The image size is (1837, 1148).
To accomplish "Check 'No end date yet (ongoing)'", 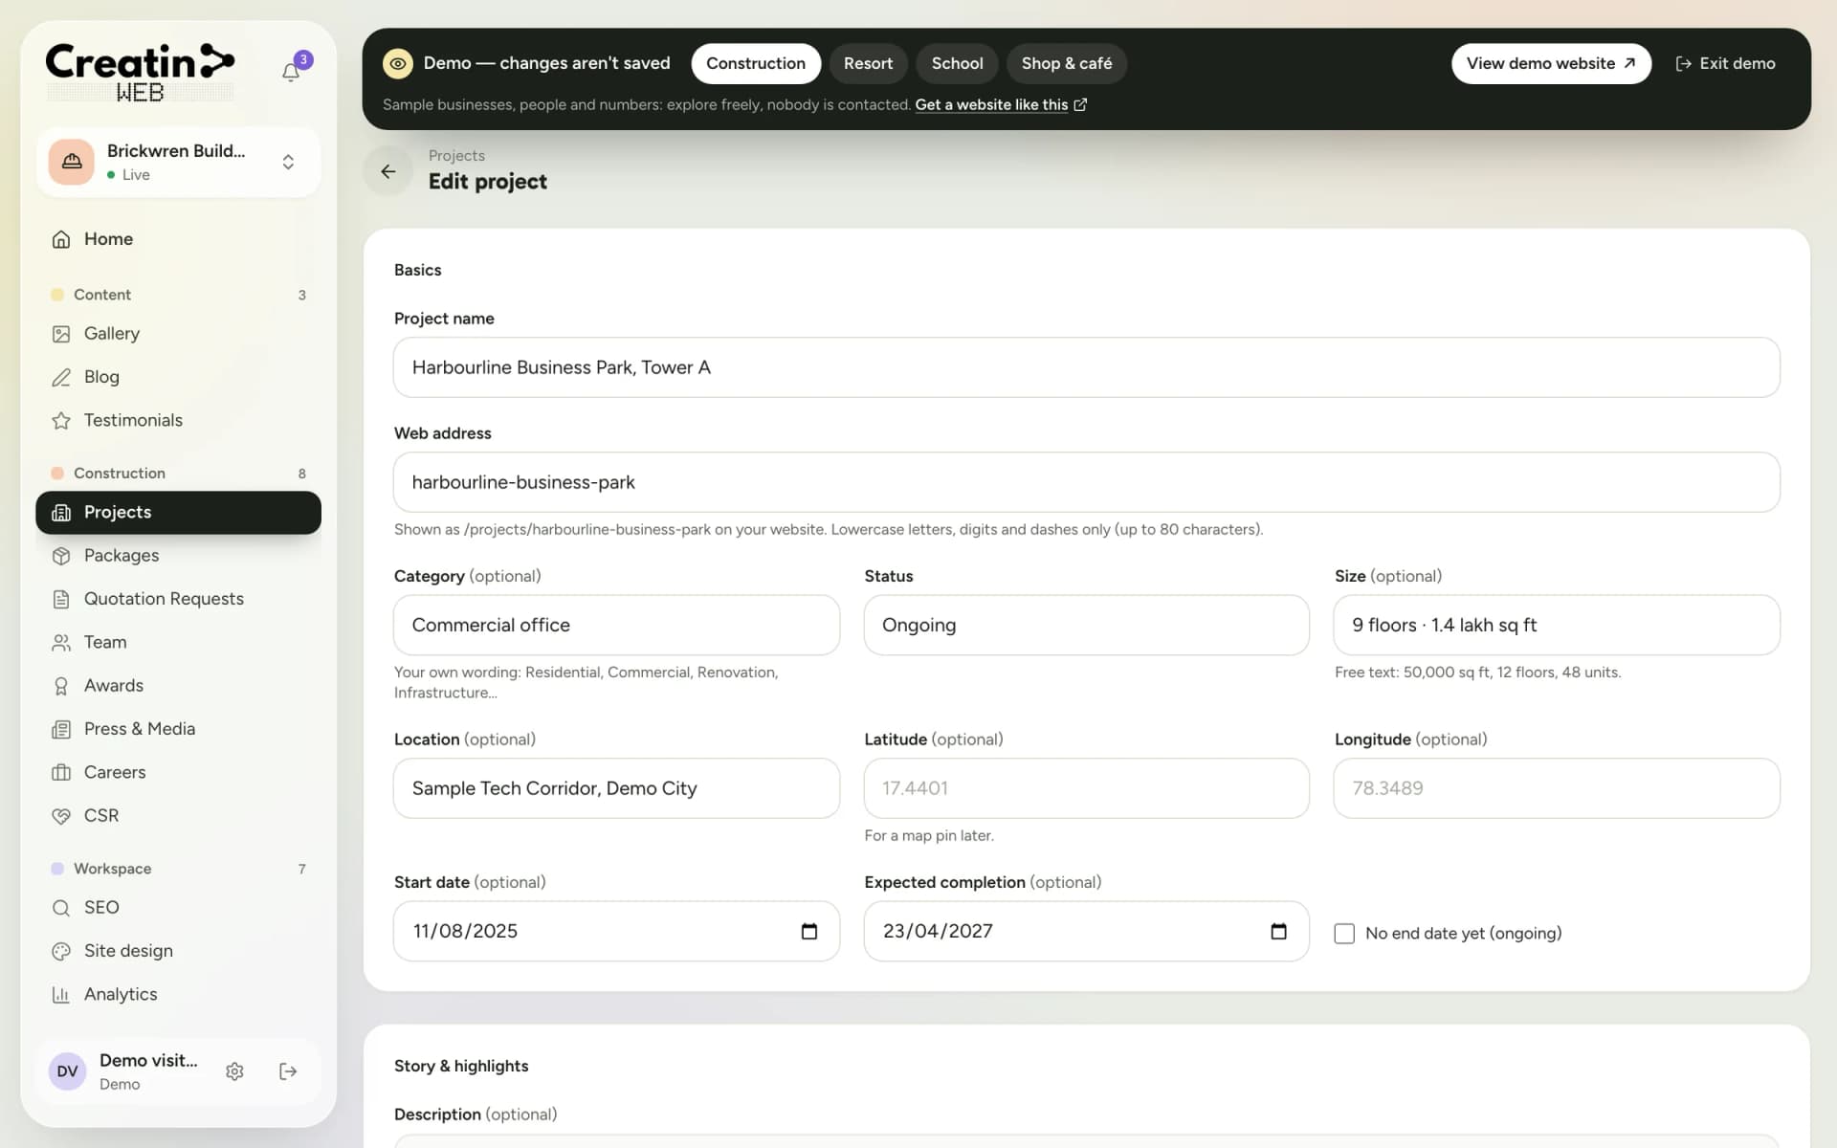I will pyautogui.click(x=1344, y=934).
